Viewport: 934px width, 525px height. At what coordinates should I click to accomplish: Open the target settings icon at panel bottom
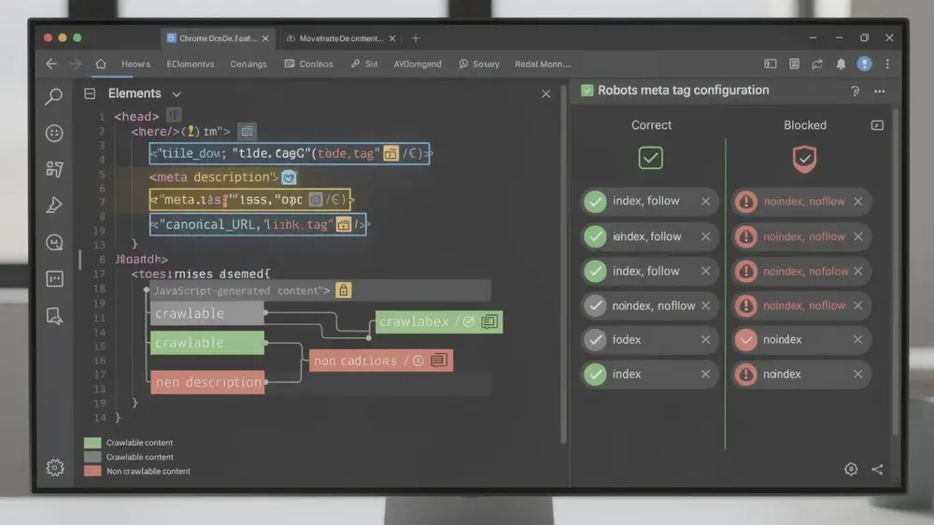pos(851,469)
